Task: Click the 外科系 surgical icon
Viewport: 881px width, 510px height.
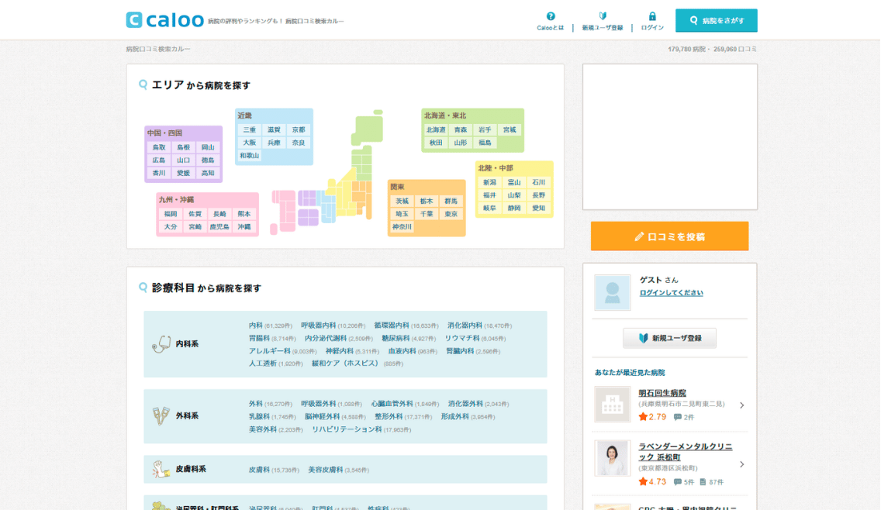Action: click(x=161, y=415)
